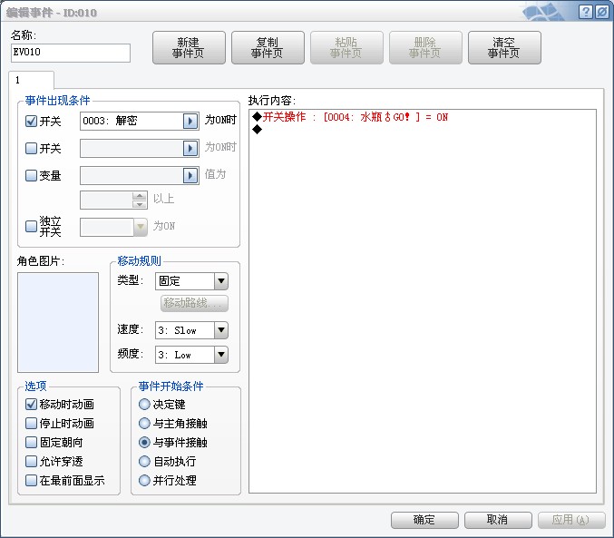Open variable picker arrow for 变量 row
The height and width of the screenshot is (538, 614).
[190, 175]
